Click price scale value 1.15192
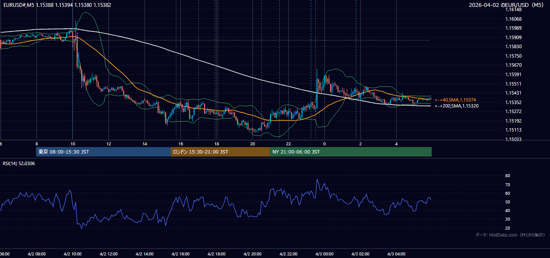The height and width of the screenshot is (258, 550). click(x=513, y=121)
